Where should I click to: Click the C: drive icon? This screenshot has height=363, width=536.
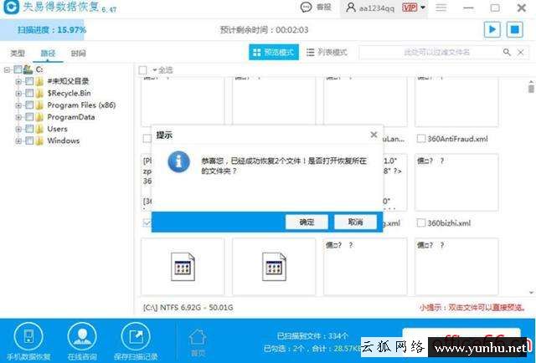point(28,69)
